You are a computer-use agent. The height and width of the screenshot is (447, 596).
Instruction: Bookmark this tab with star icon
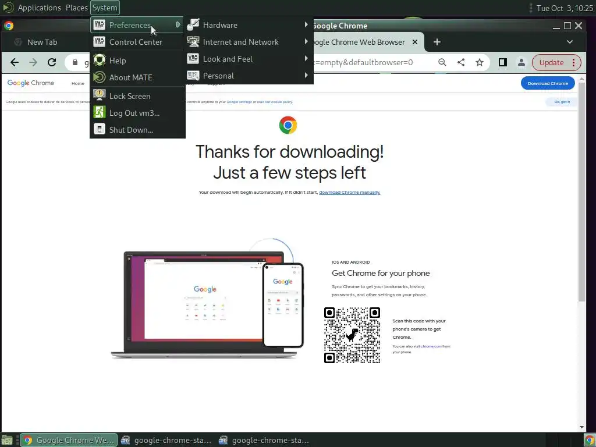[480, 62]
